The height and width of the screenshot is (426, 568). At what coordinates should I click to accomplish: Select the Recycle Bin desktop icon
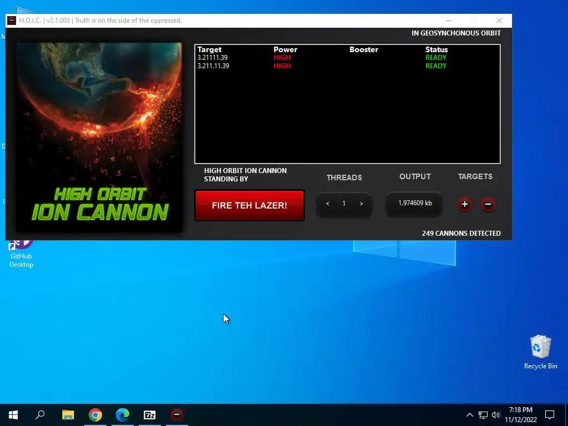(x=540, y=352)
